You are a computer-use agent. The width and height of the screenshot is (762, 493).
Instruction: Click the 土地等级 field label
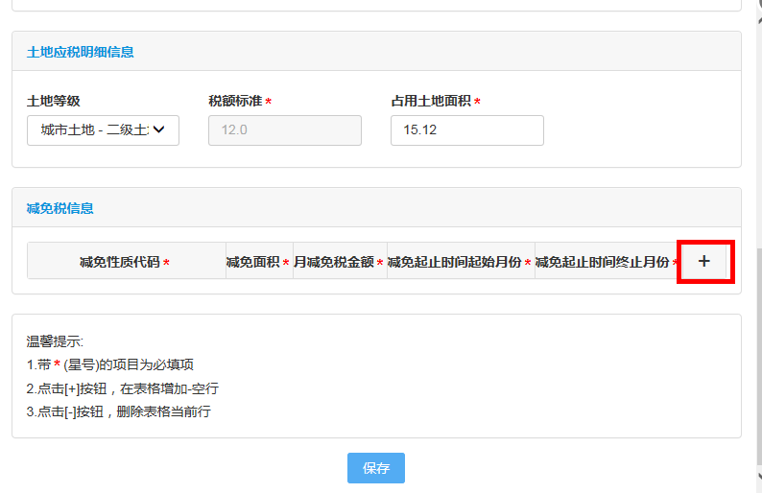(54, 101)
